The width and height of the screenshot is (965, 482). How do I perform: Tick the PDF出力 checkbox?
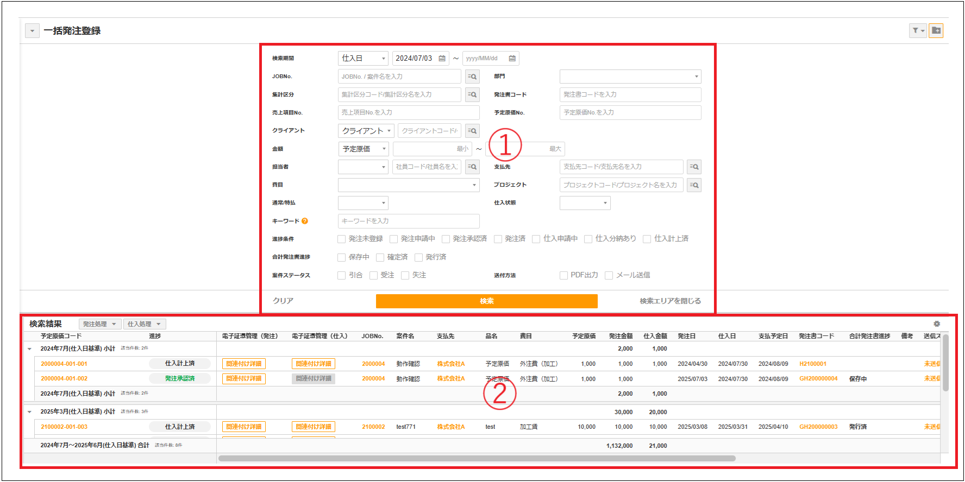564,275
